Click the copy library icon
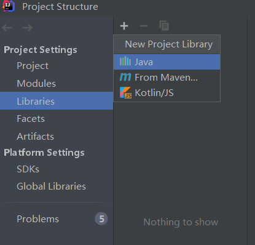This screenshot has width=255, height=245. tap(164, 25)
